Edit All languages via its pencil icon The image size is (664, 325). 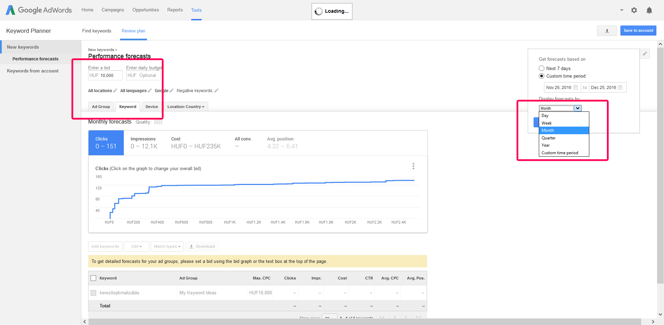click(x=150, y=91)
